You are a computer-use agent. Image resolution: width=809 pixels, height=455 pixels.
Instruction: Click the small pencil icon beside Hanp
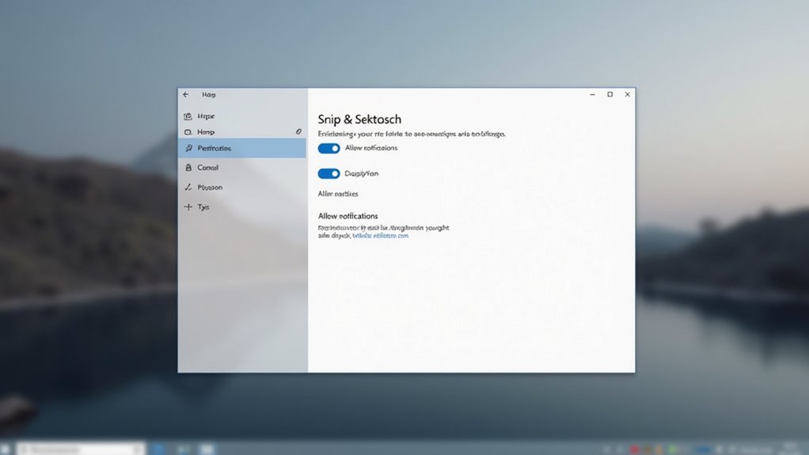point(298,131)
